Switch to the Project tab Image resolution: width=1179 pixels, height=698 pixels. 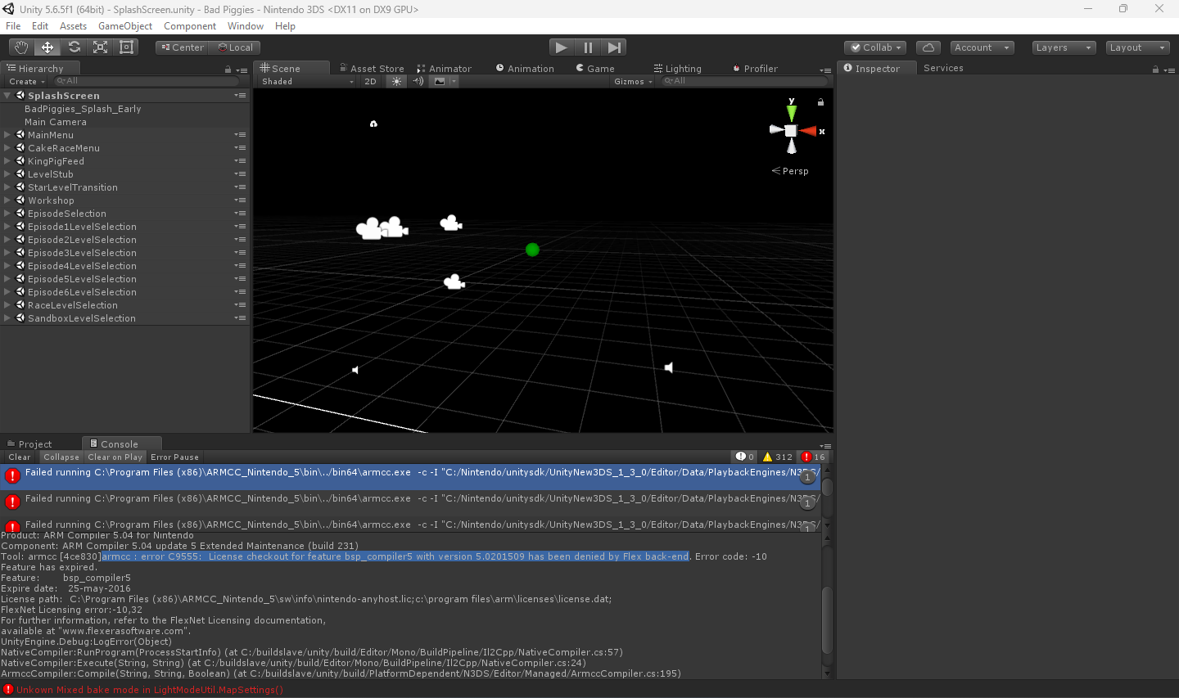click(x=29, y=444)
